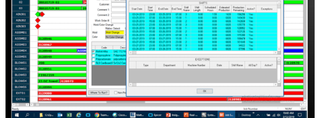320x118 pixels.
Task: Click Machine Number header in Exceptions table
Action: [196, 65]
